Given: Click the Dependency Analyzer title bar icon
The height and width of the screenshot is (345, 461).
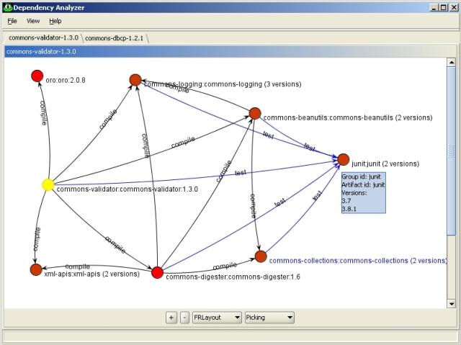Looking at the screenshot, I should point(8,8).
